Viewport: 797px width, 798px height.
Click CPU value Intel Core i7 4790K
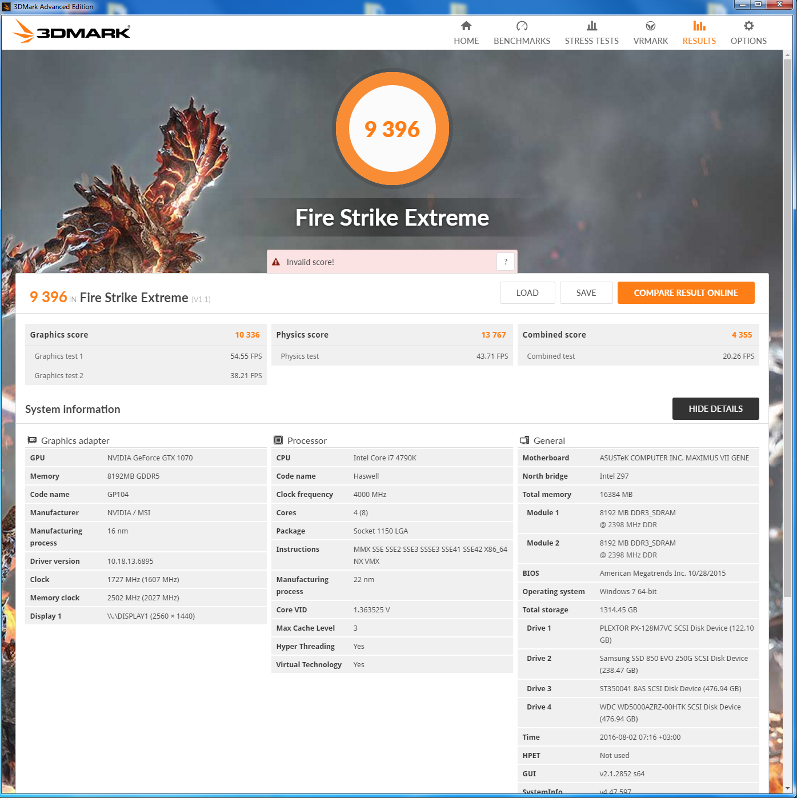[x=385, y=458]
